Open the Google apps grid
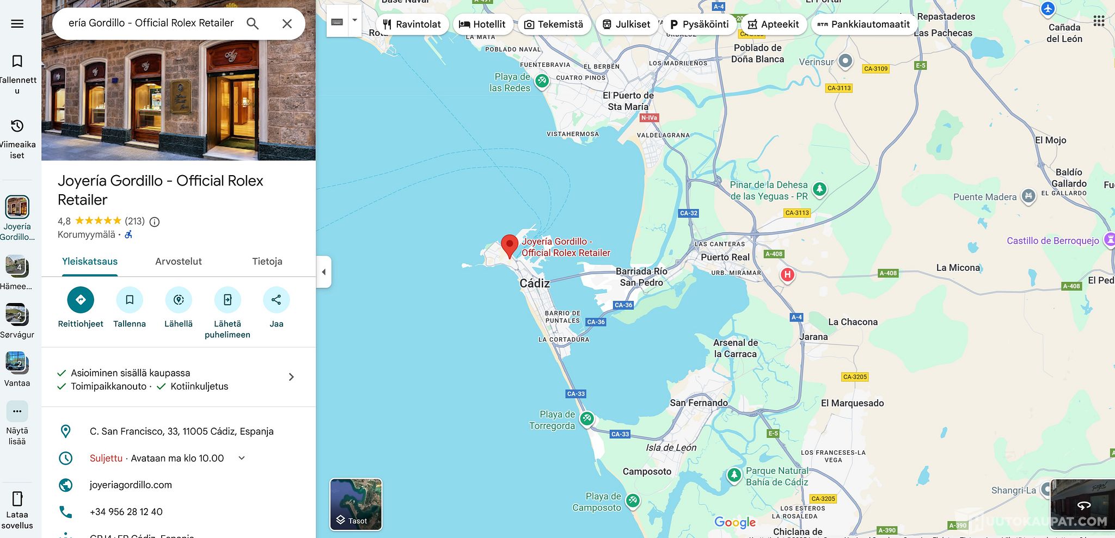1115x538 pixels. tap(1099, 21)
